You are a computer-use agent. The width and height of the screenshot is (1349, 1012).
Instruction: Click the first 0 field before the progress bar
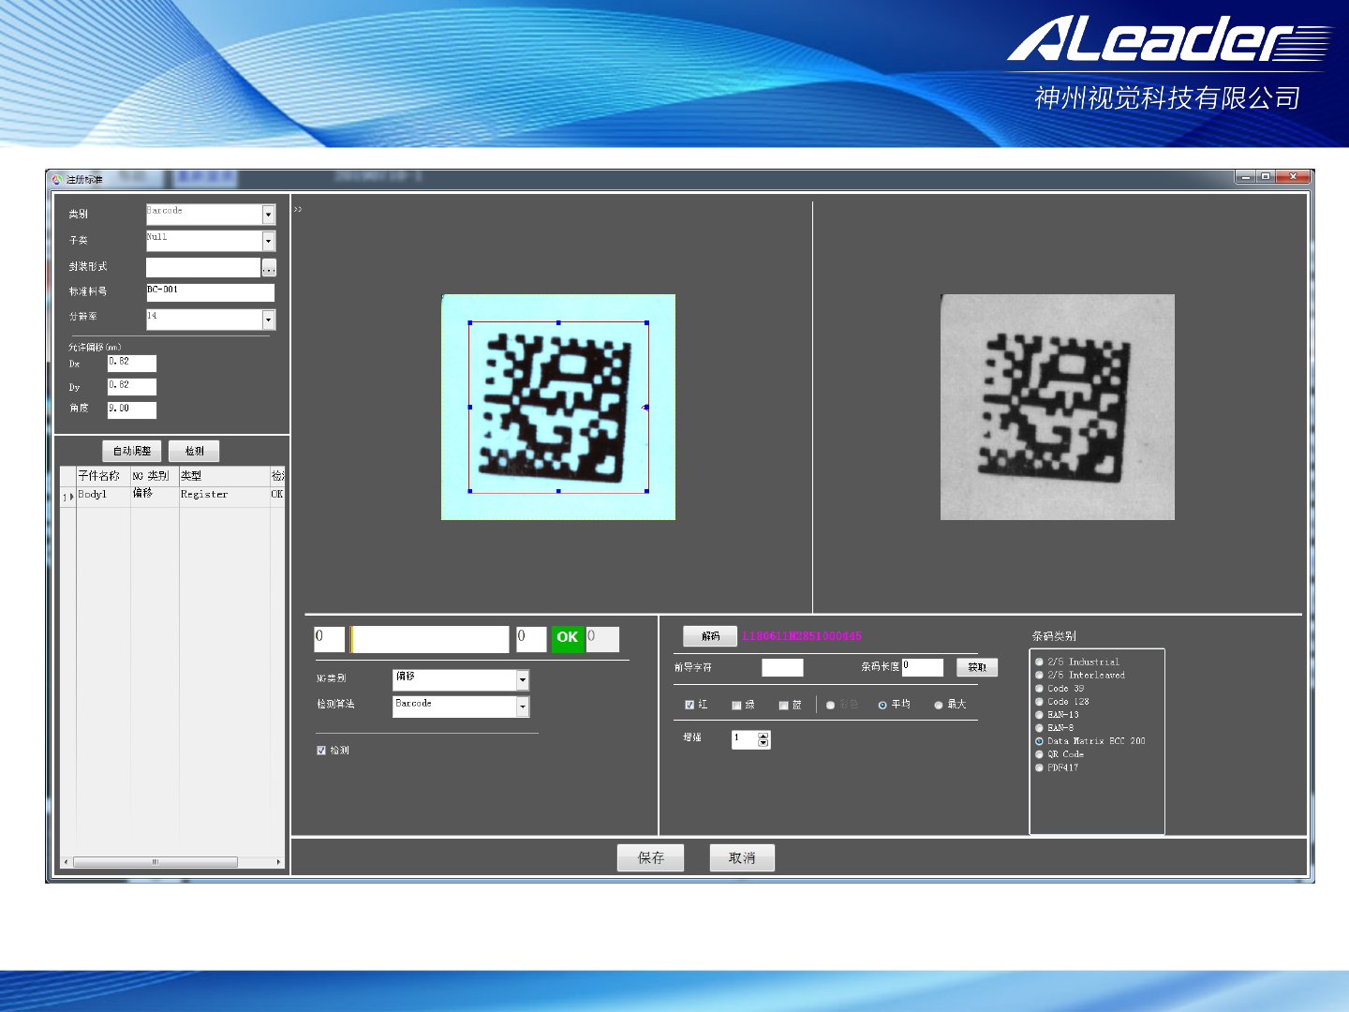pyautogui.click(x=330, y=639)
